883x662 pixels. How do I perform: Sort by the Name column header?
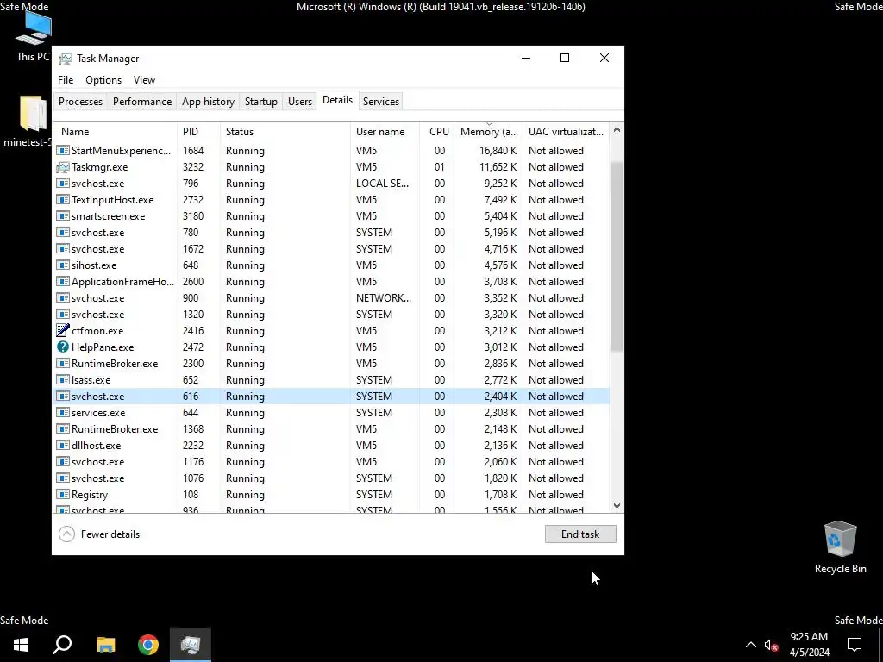pos(115,132)
